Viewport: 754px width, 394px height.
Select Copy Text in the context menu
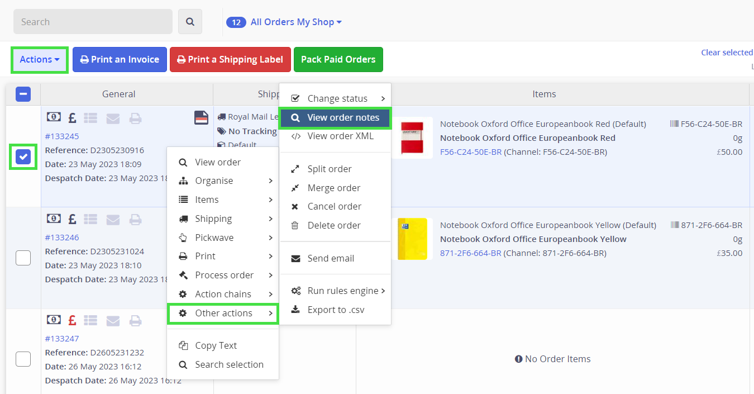pos(223,345)
